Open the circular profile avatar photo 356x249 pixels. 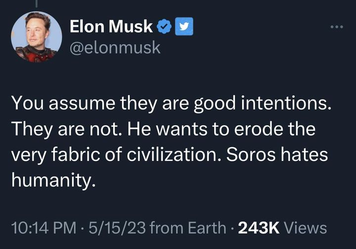[x=36, y=37]
